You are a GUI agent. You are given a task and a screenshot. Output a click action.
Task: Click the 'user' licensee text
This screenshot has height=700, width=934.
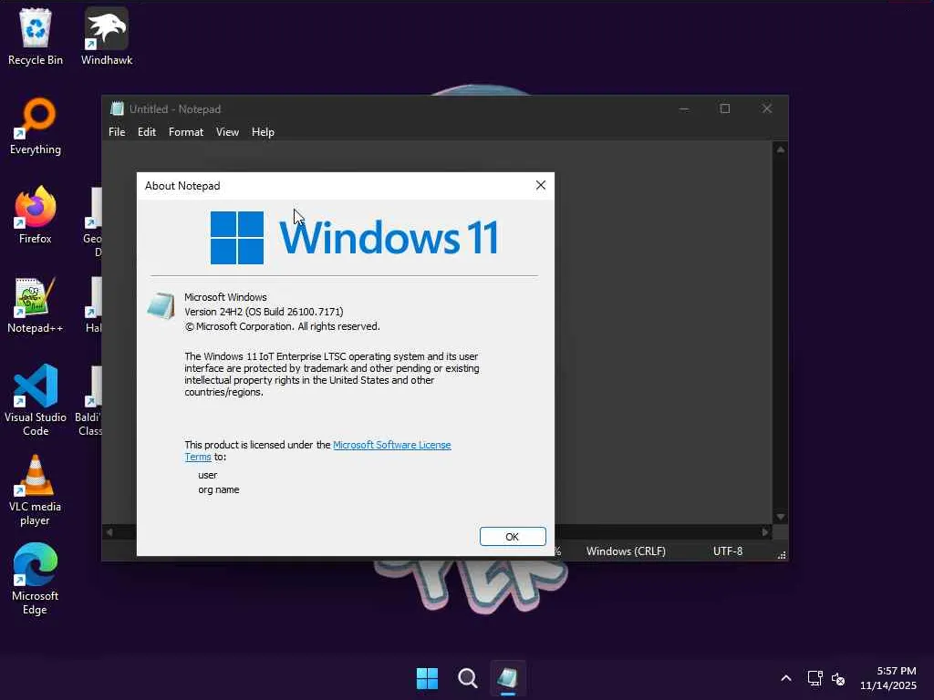[x=208, y=475]
